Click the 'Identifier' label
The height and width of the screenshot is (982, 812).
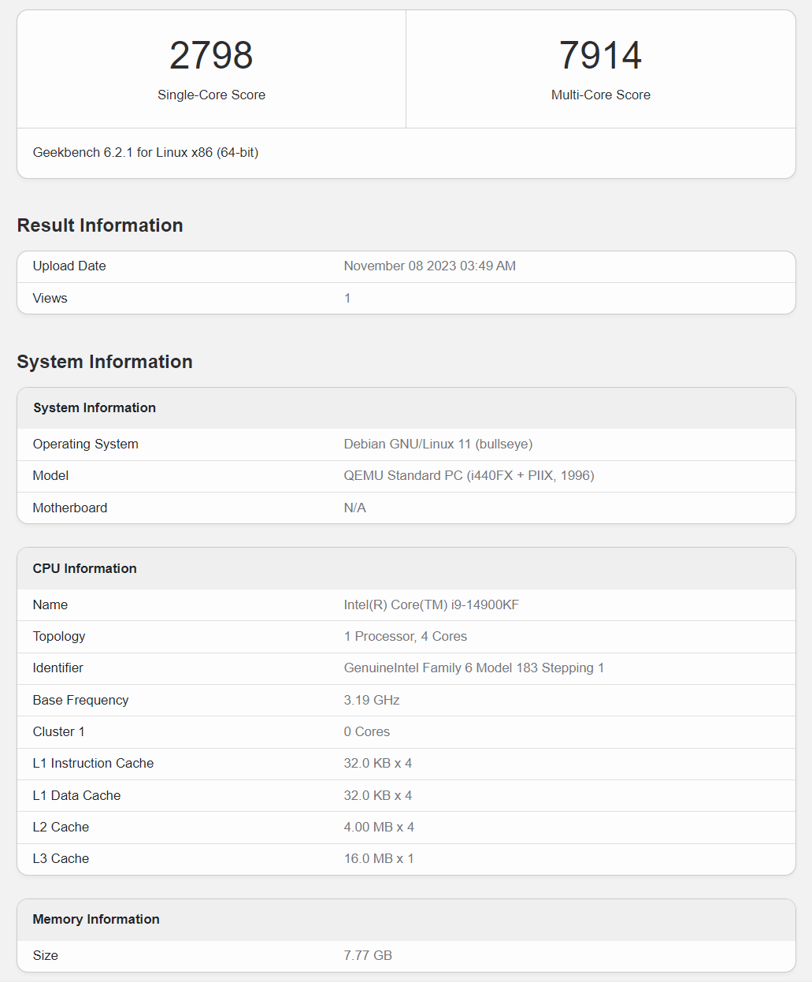[x=58, y=668]
